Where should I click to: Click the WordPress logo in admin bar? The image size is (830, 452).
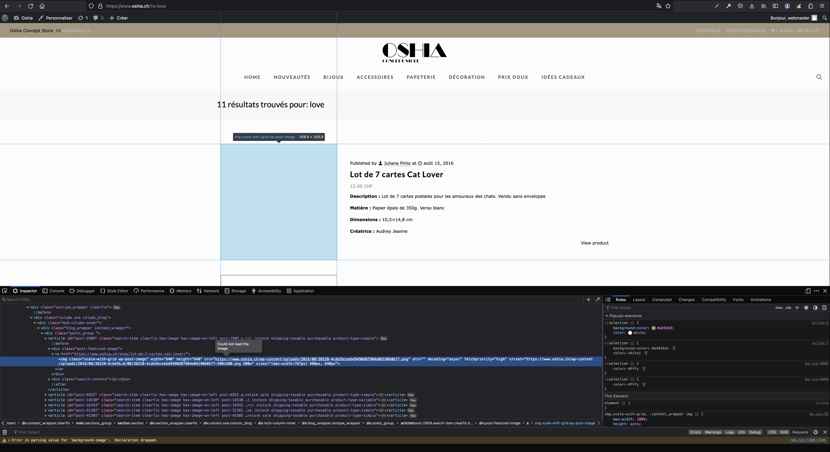pyautogui.click(x=5, y=18)
